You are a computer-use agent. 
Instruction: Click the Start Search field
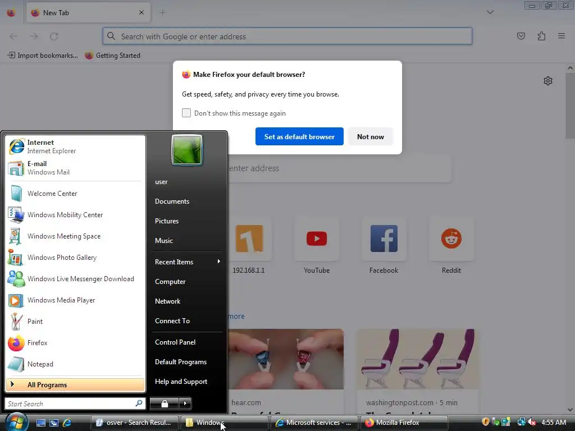pos(75,404)
